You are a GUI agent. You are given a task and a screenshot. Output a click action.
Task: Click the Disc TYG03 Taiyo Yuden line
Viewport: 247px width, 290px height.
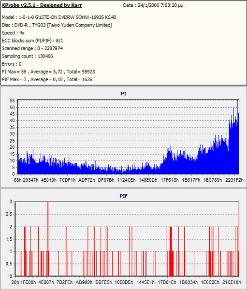[x=57, y=25]
